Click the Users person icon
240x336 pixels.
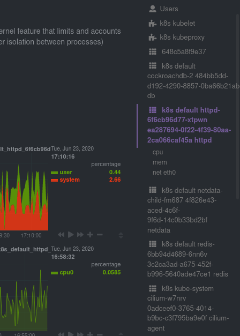[152, 9]
